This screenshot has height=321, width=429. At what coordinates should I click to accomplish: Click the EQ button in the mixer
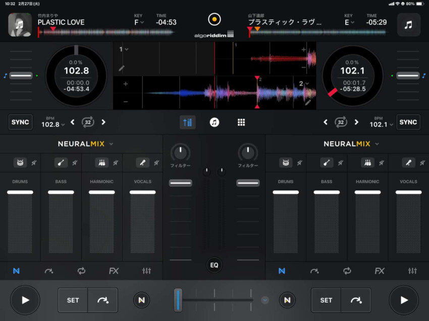[x=215, y=265]
